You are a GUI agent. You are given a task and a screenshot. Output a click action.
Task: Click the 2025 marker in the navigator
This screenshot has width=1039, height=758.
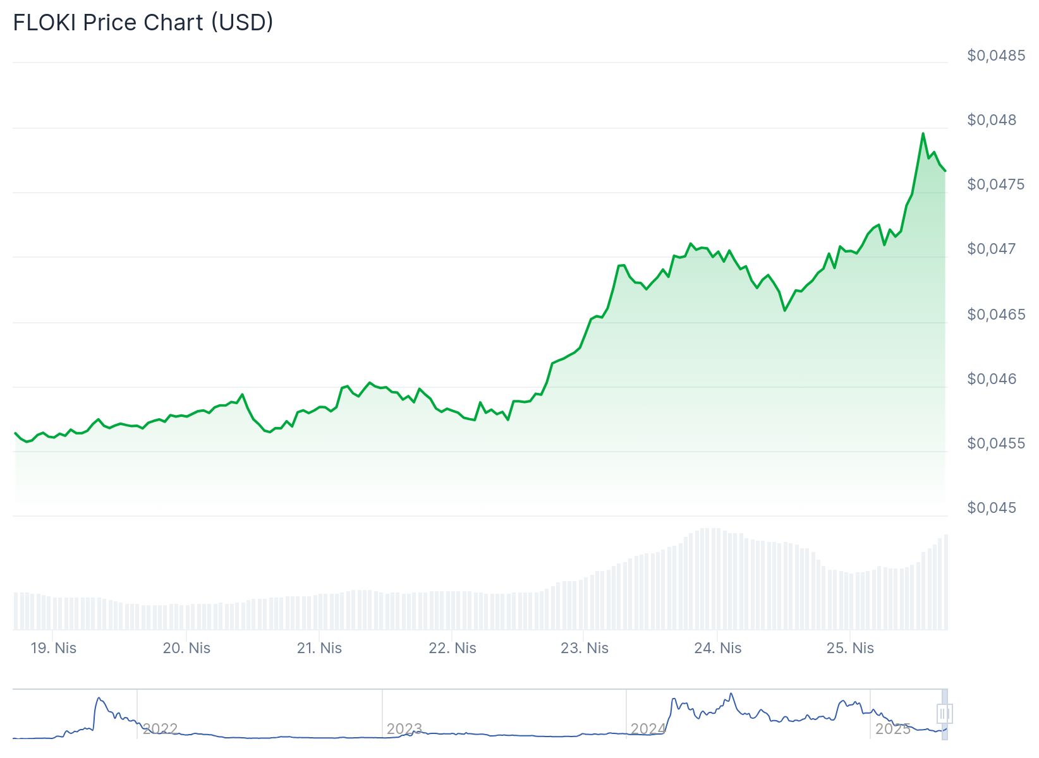[893, 729]
